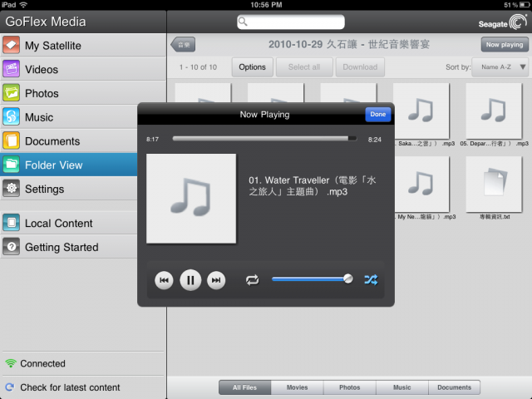This screenshot has width=532, height=399.
Task: Pause the current song
Action: [190, 280]
